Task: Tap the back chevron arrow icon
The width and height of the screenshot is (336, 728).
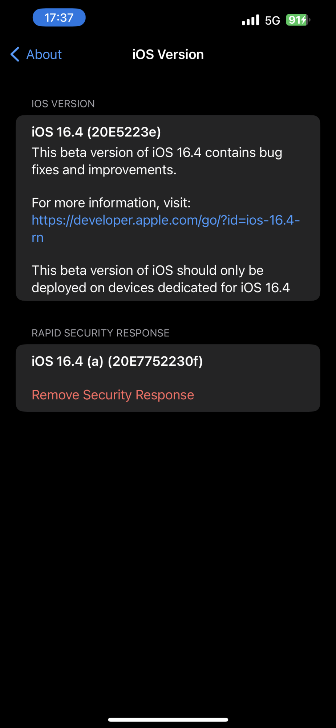Action: (15, 55)
